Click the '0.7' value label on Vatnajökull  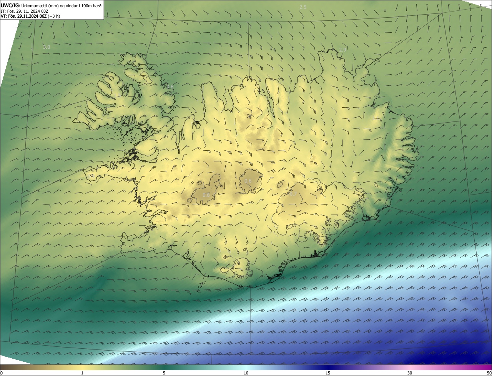pos(293,194)
